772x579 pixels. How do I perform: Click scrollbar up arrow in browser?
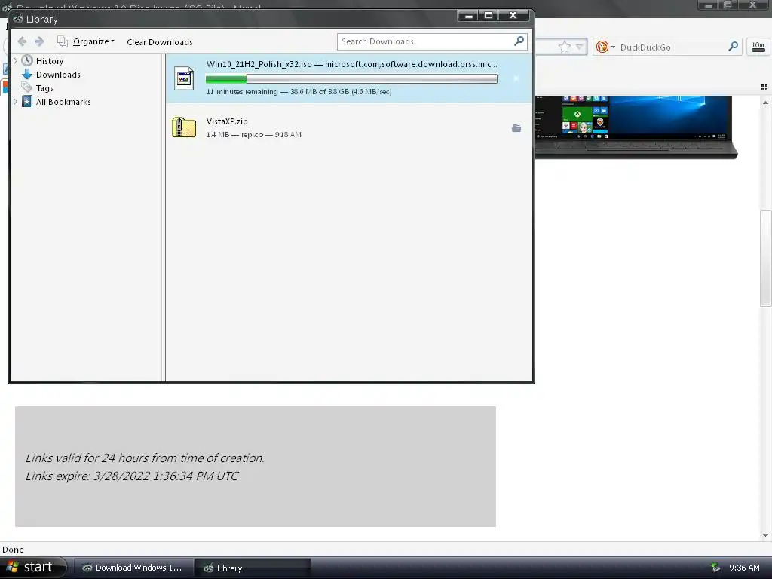click(765, 103)
